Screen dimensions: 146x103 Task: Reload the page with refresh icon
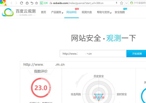tap(22, 3)
